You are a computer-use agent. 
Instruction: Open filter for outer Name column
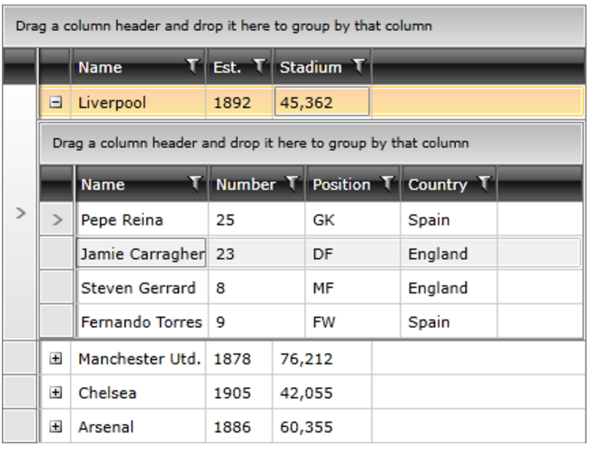coord(192,66)
